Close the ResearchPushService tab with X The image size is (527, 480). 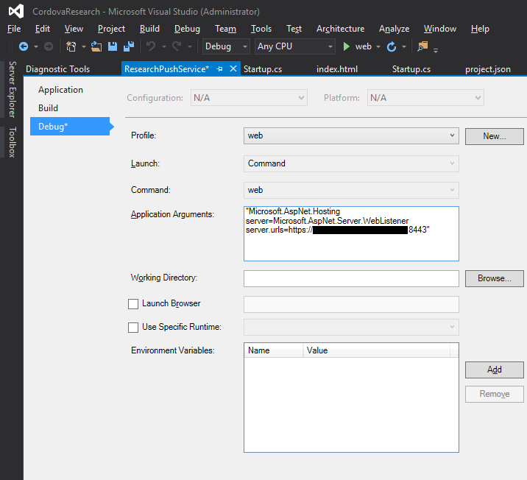(x=233, y=68)
